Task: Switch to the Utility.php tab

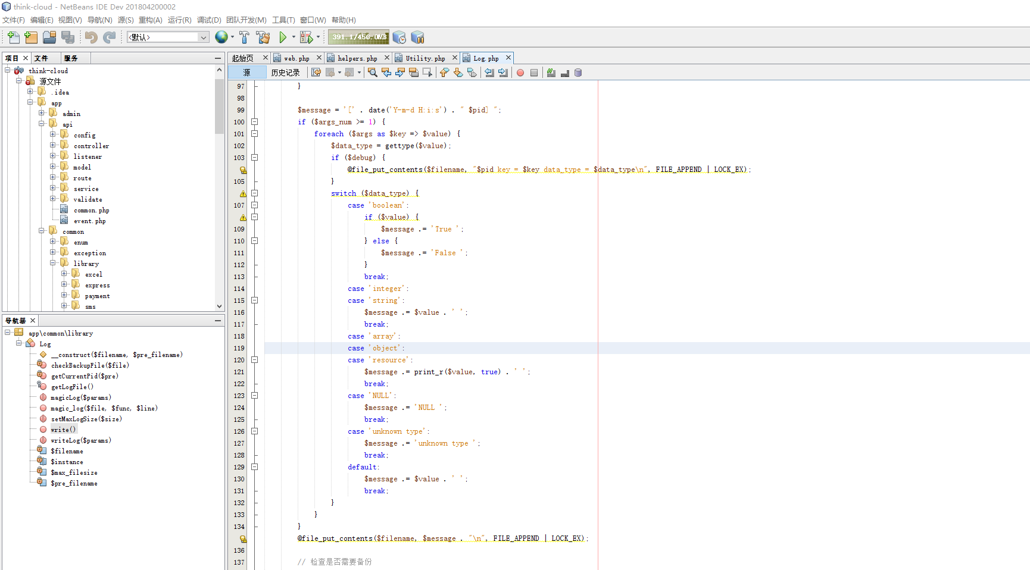Action: (x=425, y=58)
